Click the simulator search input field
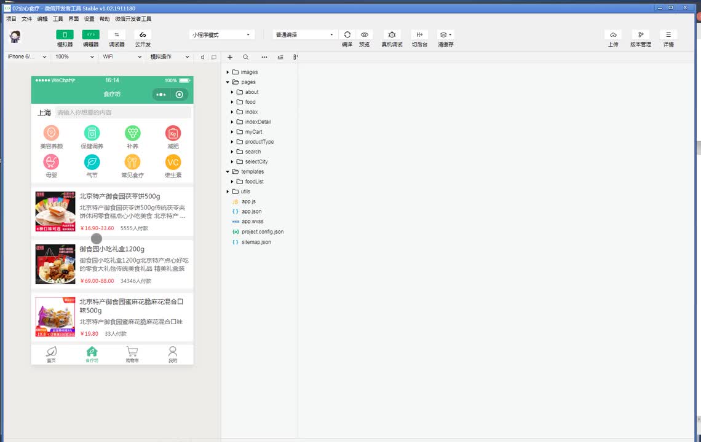This screenshot has height=442, width=701. tap(124, 112)
